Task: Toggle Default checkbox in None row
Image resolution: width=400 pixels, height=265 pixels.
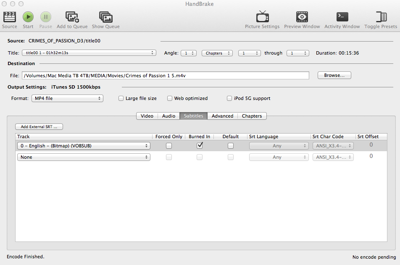Action: pos(231,157)
